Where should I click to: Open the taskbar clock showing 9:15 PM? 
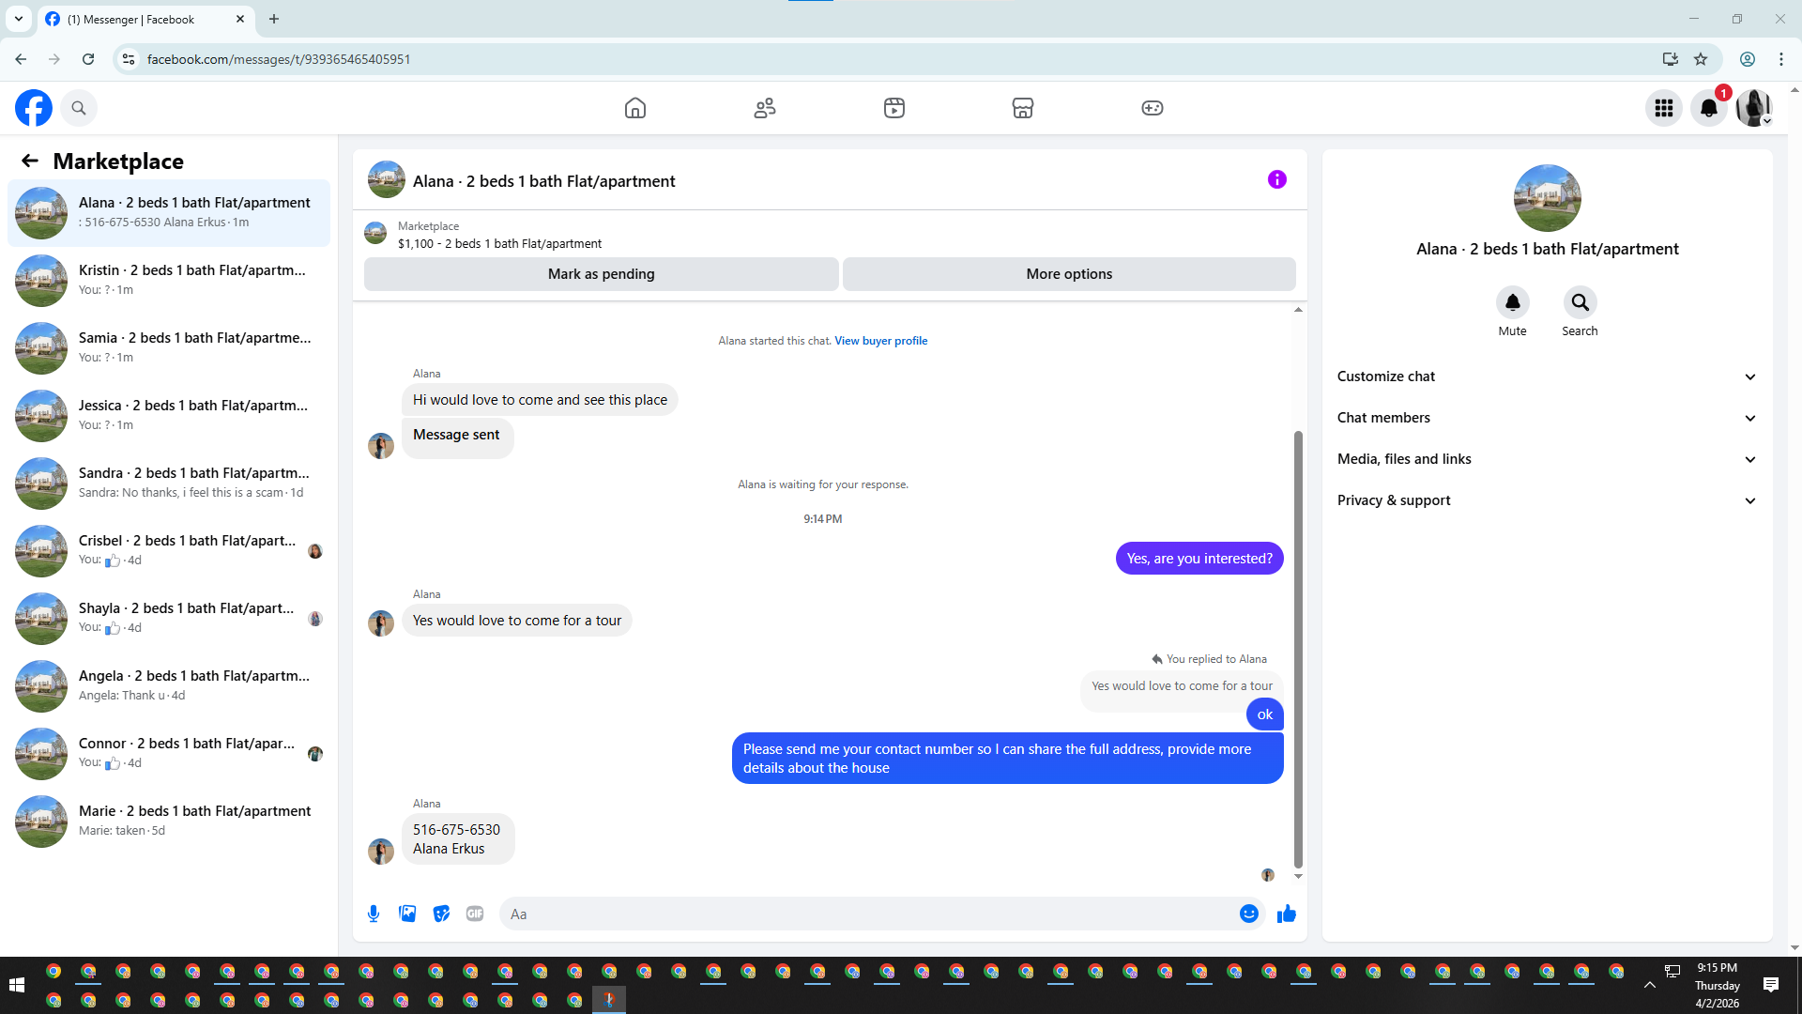point(1717,985)
